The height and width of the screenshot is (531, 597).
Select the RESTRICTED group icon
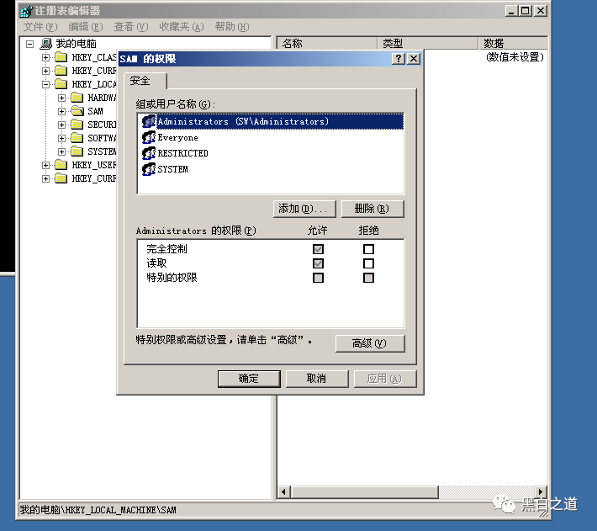149,153
